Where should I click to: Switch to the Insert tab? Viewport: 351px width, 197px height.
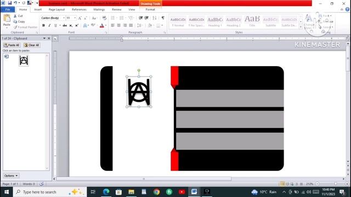(38, 9)
